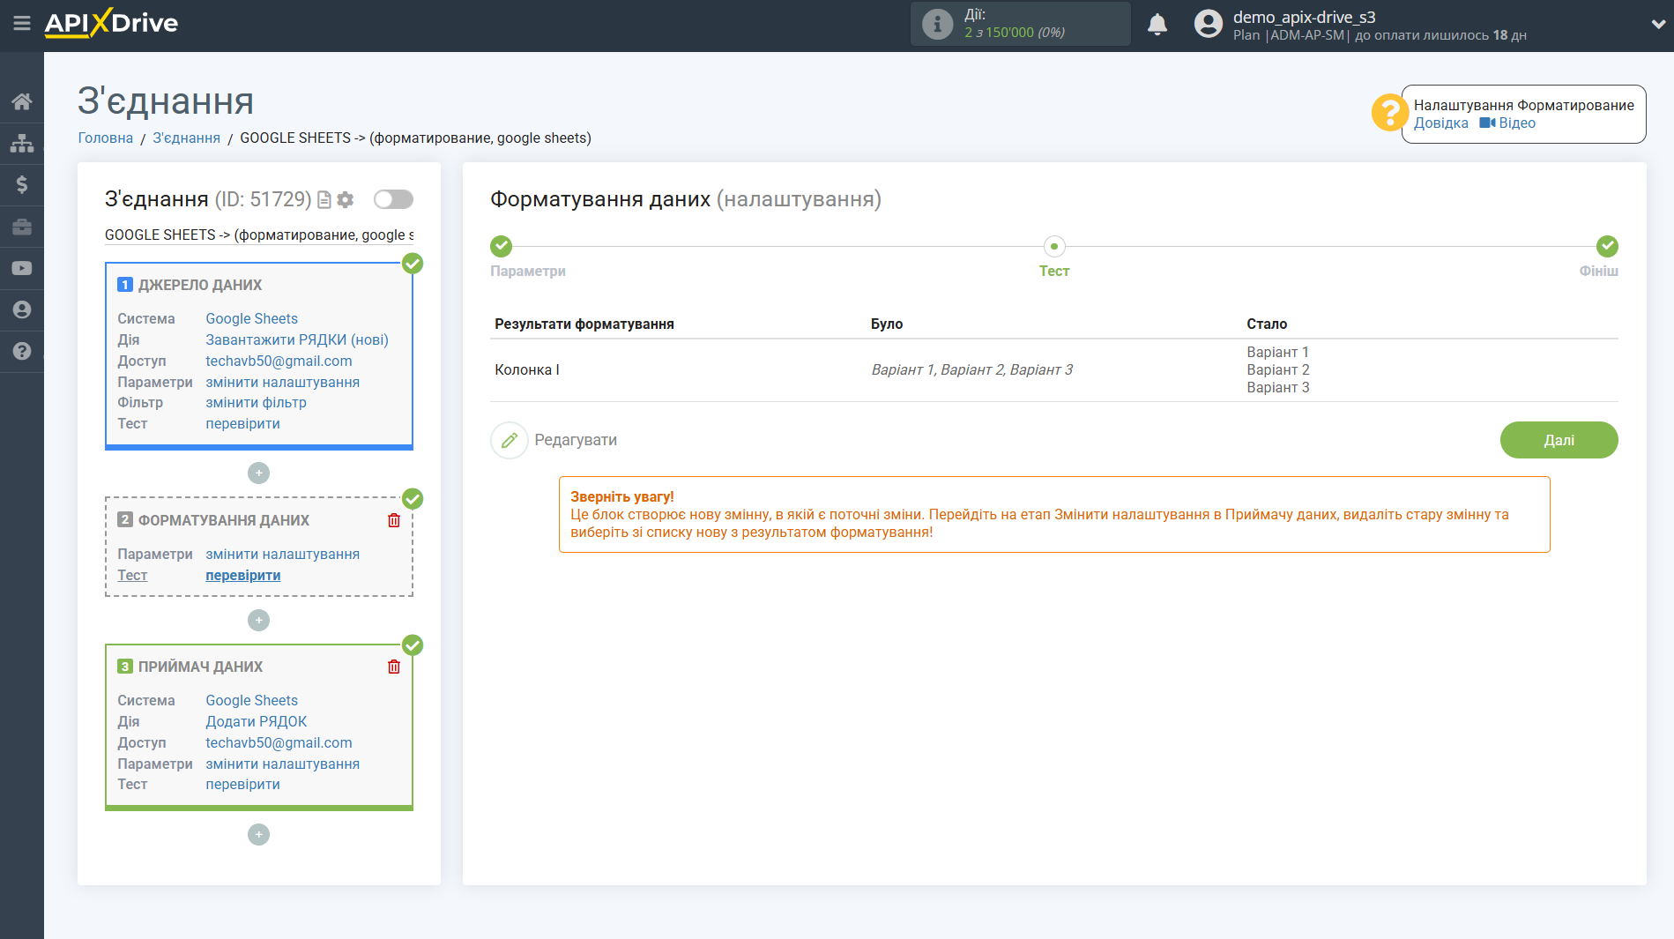
Task: Open the hamburger menu
Action: [22, 24]
